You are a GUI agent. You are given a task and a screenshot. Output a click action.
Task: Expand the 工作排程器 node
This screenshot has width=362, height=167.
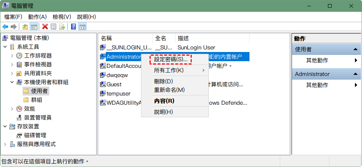[12, 56]
